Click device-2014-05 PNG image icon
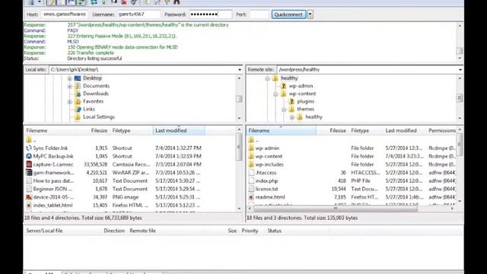The width and height of the screenshot is (487, 274). click(29, 197)
